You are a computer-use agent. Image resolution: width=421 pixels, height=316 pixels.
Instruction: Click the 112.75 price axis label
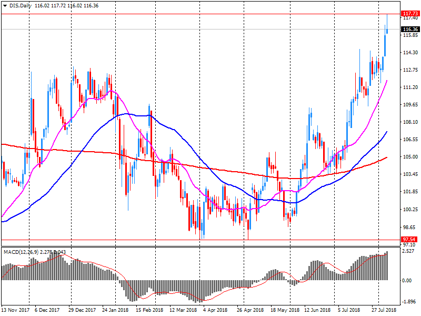pyautogui.click(x=410, y=70)
